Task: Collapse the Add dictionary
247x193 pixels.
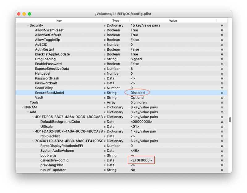Action: coord(28,112)
